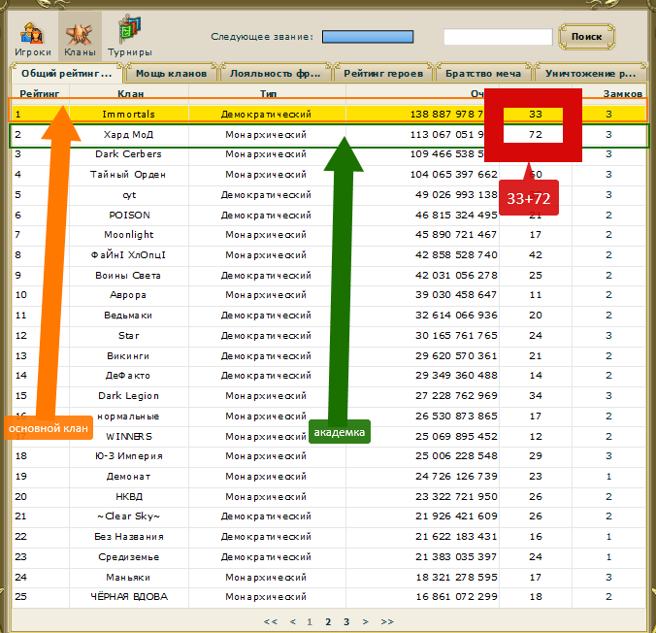Screen dimensions: 656x633
Task: Jump to last page with >> arrow
Action: [387, 621]
